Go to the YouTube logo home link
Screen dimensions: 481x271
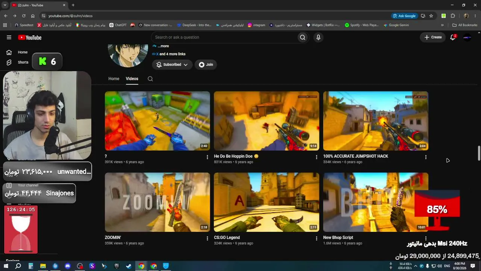click(30, 37)
